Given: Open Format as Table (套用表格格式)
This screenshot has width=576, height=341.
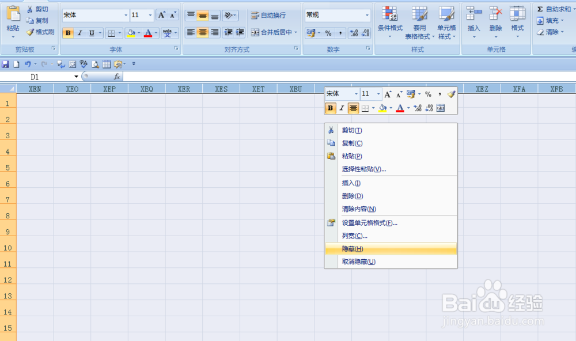Looking at the screenshot, I should [x=419, y=22].
